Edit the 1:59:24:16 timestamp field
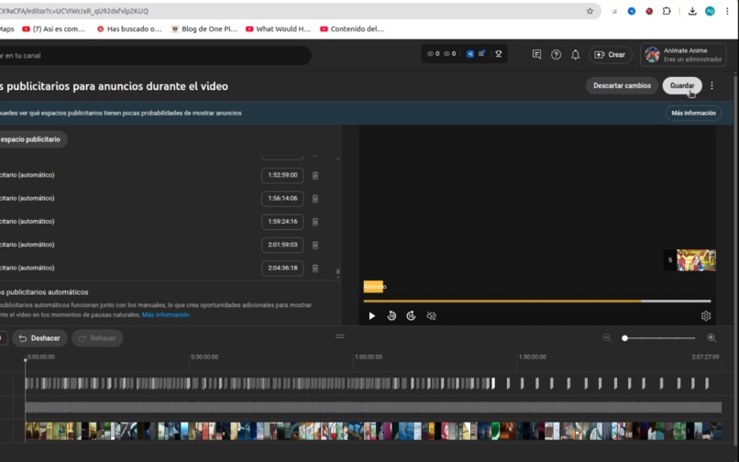Screen dimensions: 739x462 (x=282, y=222)
